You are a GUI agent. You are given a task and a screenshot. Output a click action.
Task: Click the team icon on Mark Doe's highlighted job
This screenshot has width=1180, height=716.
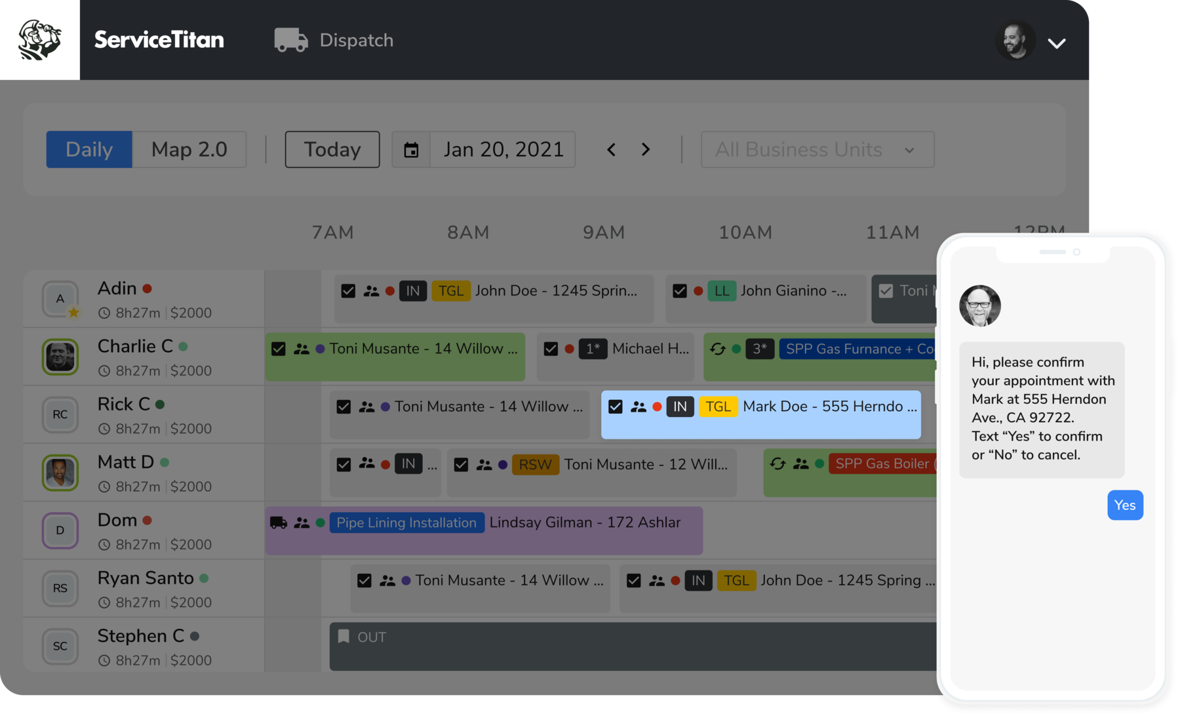[x=639, y=407]
